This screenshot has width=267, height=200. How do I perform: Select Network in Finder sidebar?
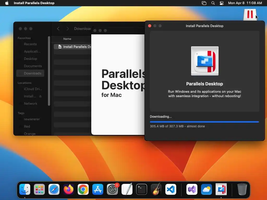tap(30, 104)
